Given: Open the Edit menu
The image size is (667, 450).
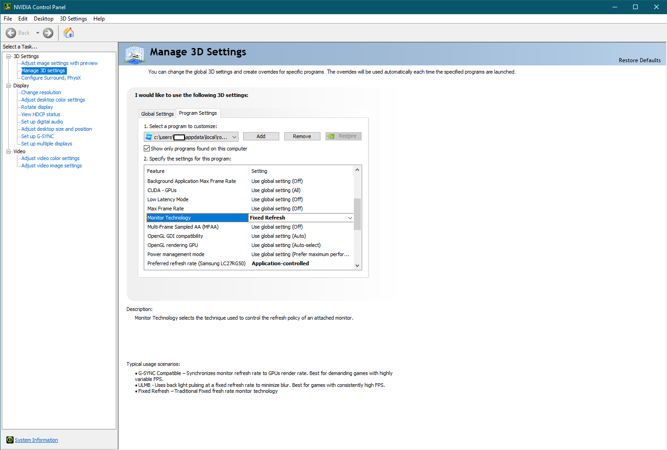Looking at the screenshot, I should 23,19.
